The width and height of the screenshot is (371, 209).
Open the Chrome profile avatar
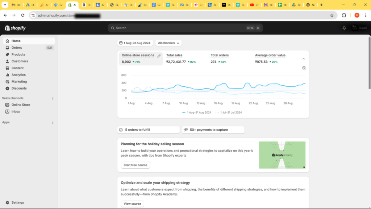click(x=357, y=15)
